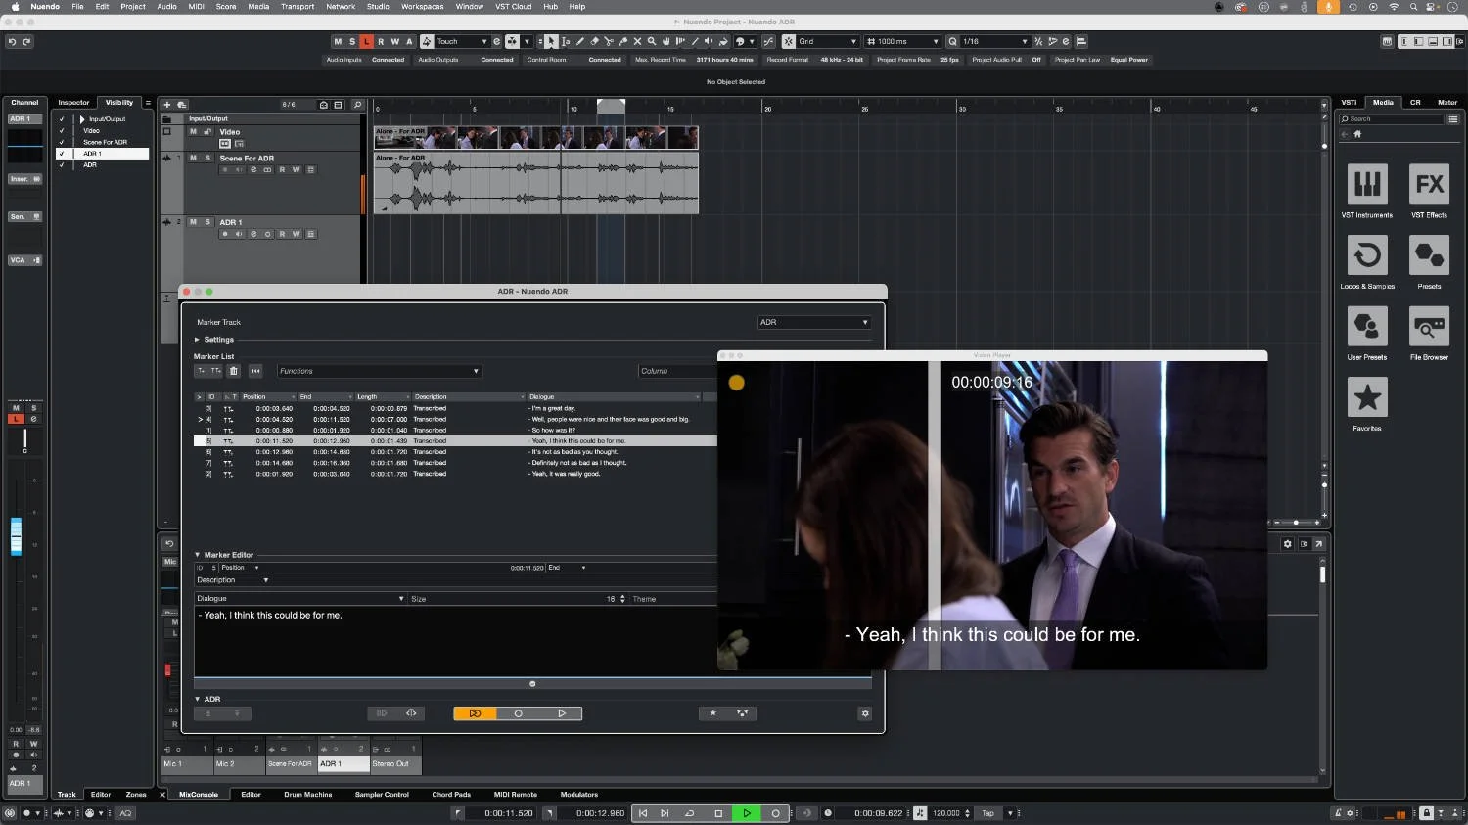The width and height of the screenshot is (1468, 825).
Task: Toggle the Cycle loop button in transport
Action: tap(690, 813)
